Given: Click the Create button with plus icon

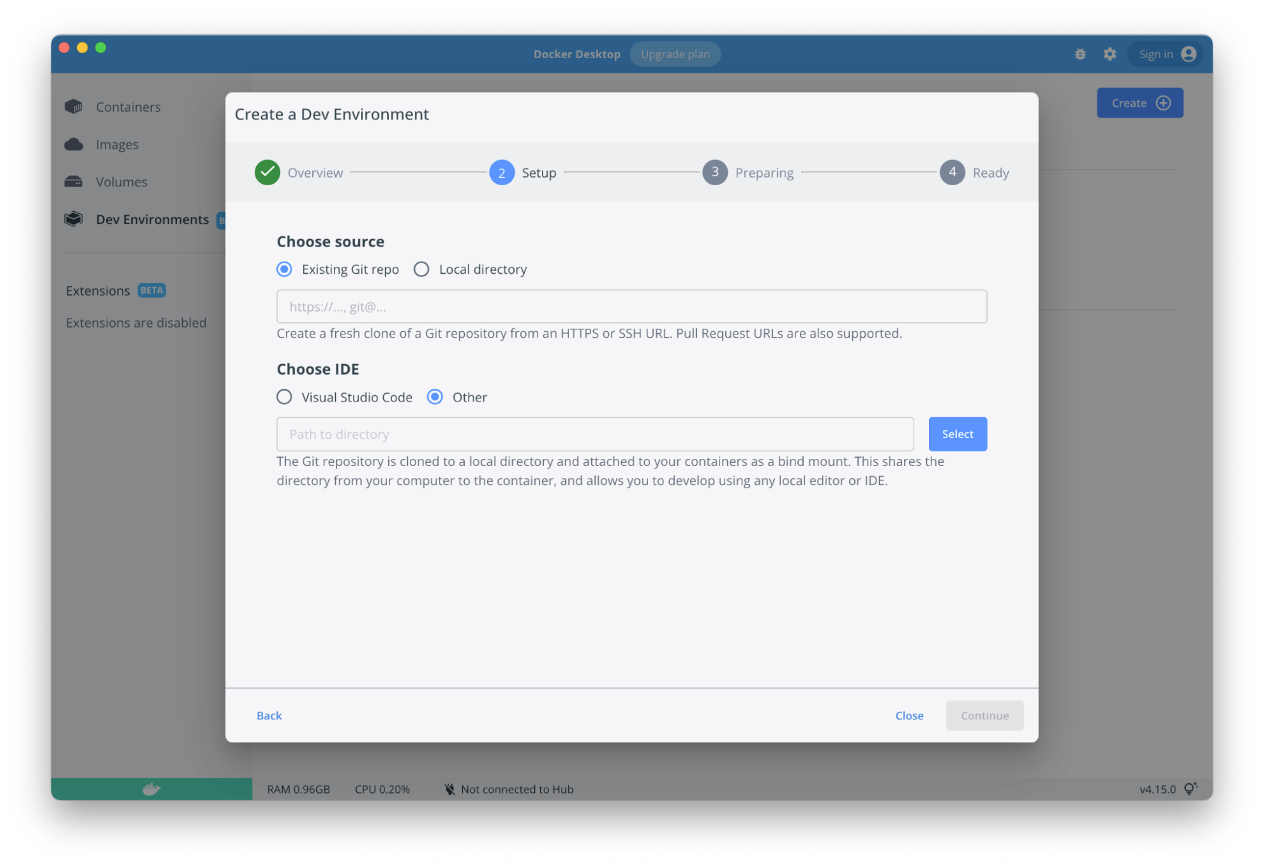Looking at the screenshot, I should (x=1139, y=103).
